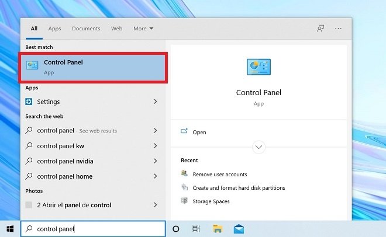
Task: Expand arrow for 'control panel home'
Action: tap(156, 176)
